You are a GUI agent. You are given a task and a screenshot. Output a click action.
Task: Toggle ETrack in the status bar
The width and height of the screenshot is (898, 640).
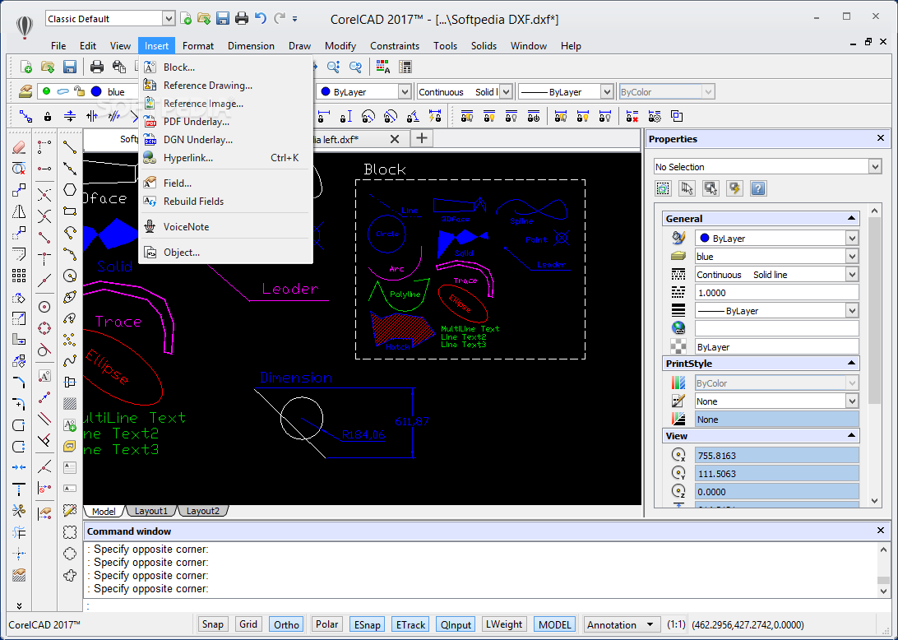click(x=410, y=624)
